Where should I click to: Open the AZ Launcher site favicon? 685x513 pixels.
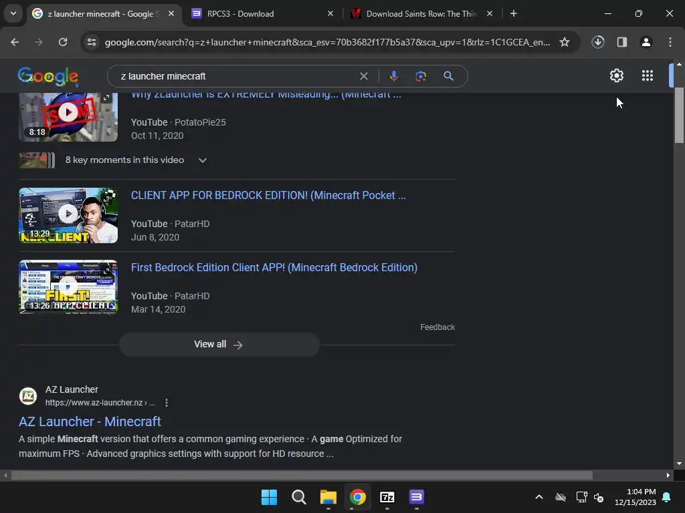[28, 396]
